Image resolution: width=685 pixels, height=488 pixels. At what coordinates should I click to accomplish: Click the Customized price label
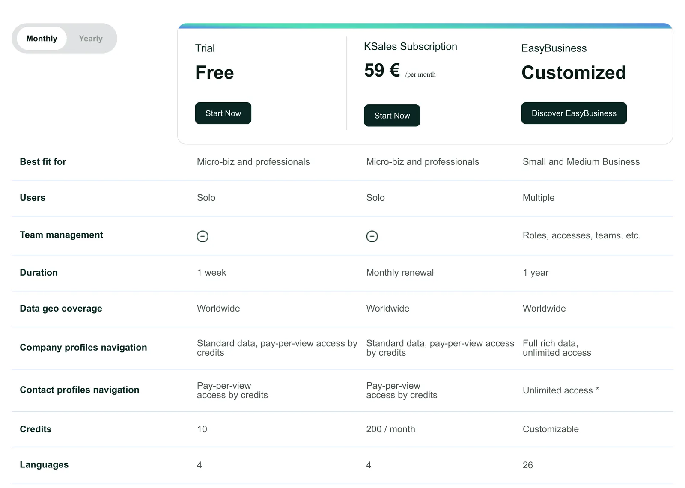[574, 73]
